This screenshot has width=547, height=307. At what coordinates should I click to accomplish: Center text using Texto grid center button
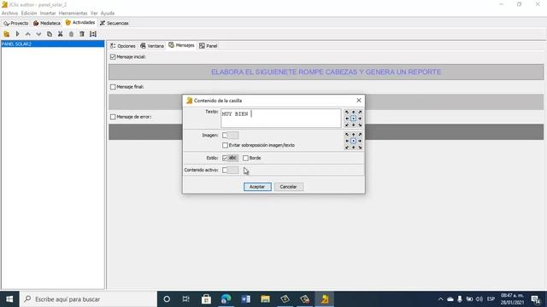tap(353, 119)
